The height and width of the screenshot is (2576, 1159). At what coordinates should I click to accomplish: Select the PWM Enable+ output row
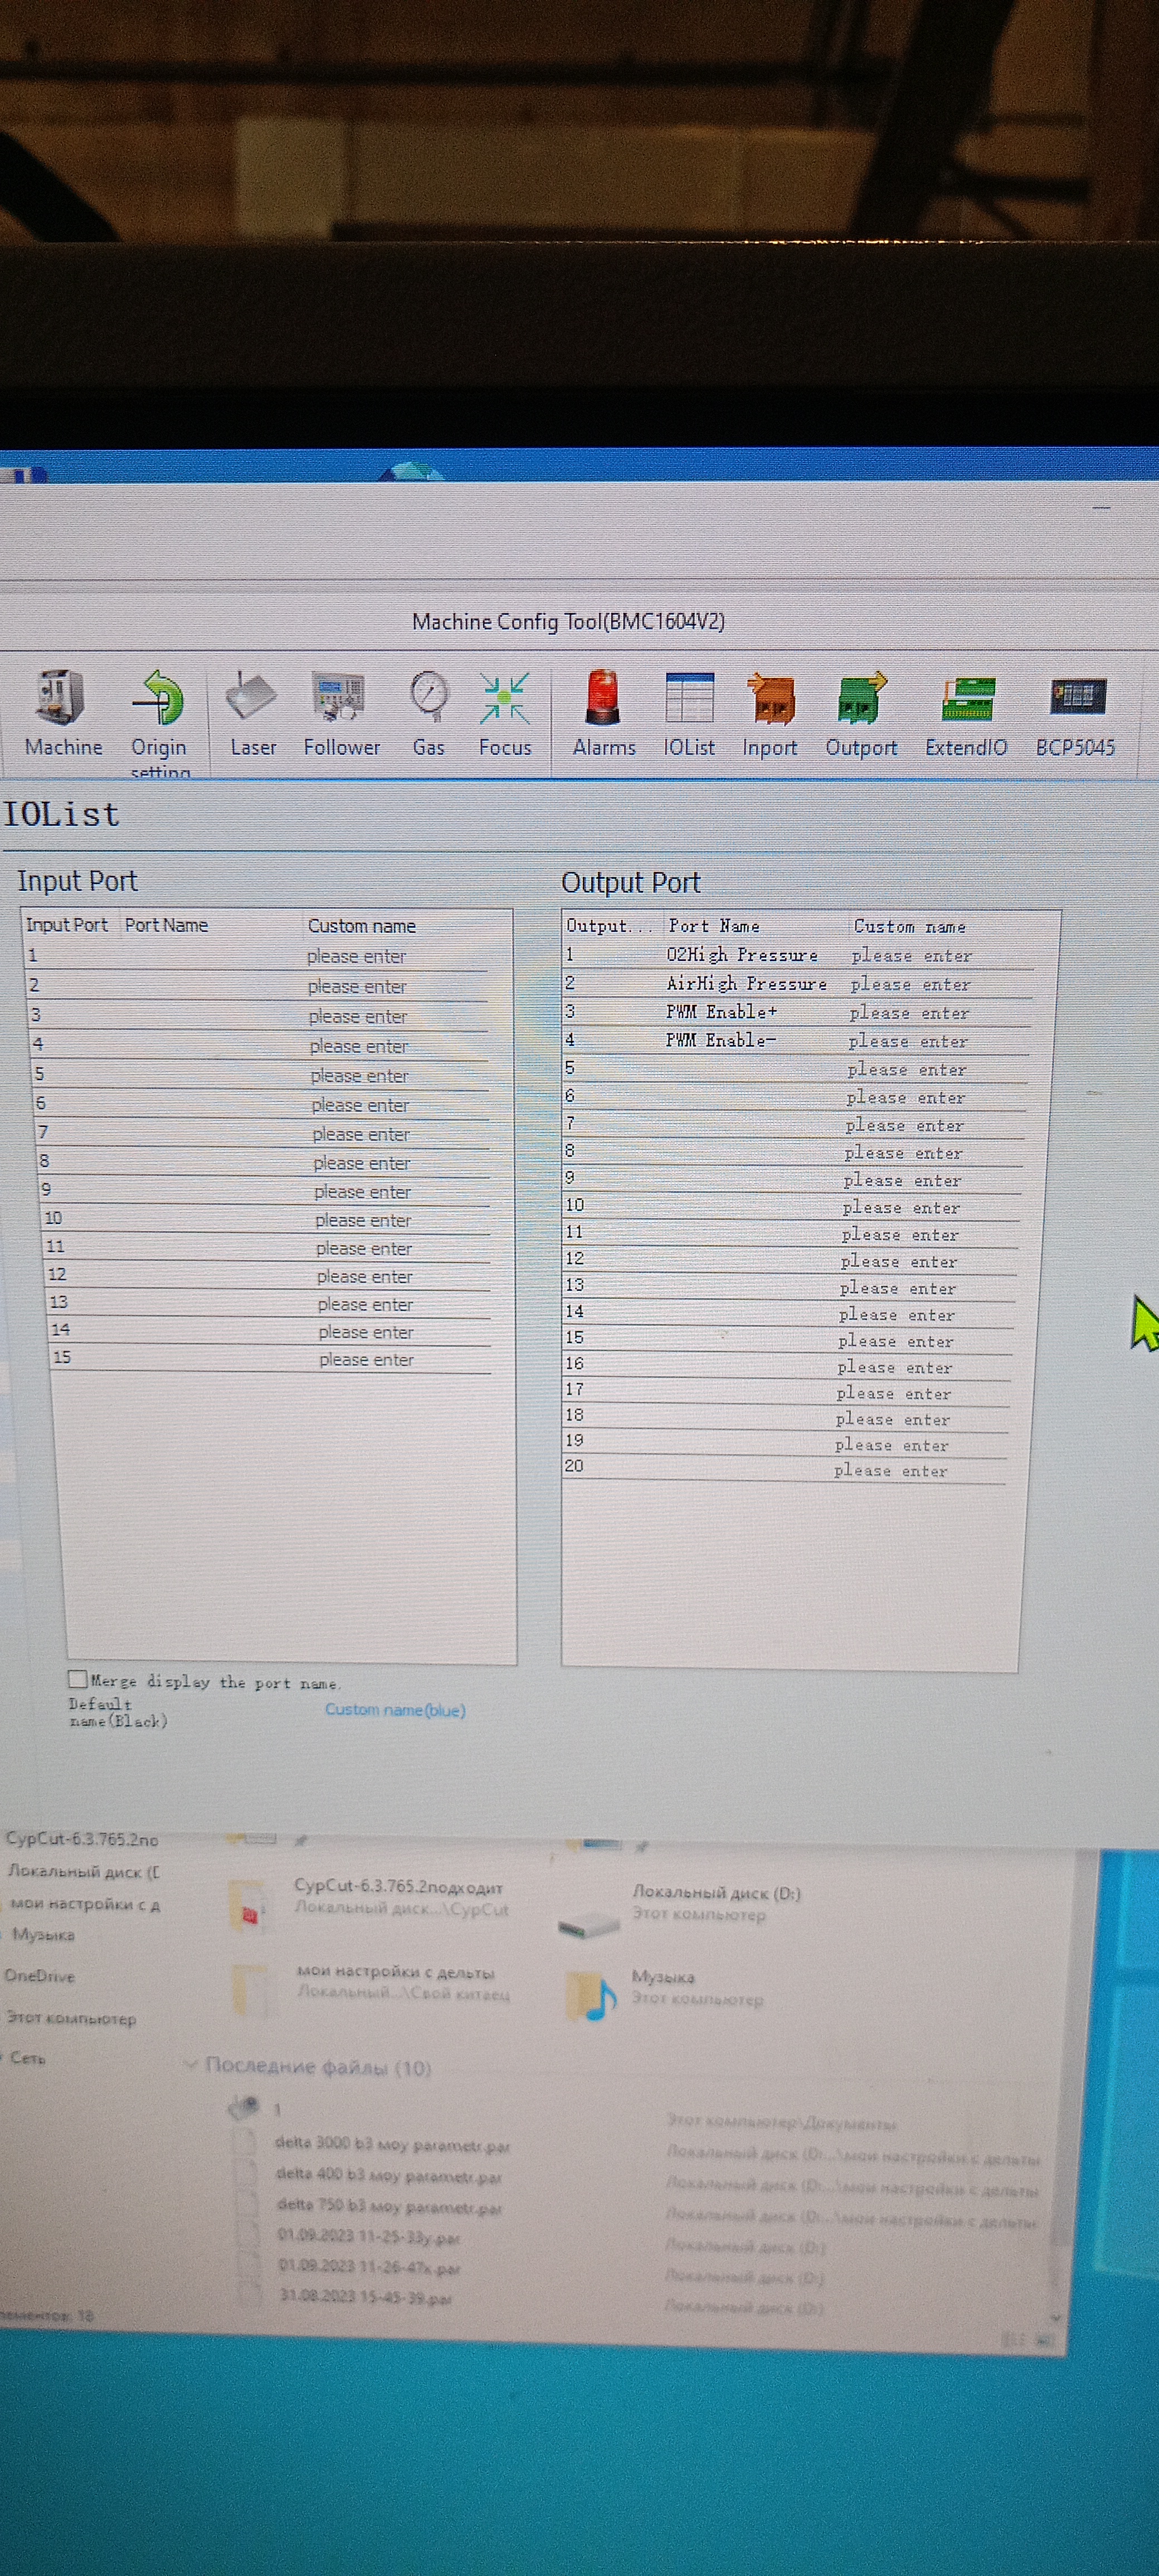tap(721, 1012)
